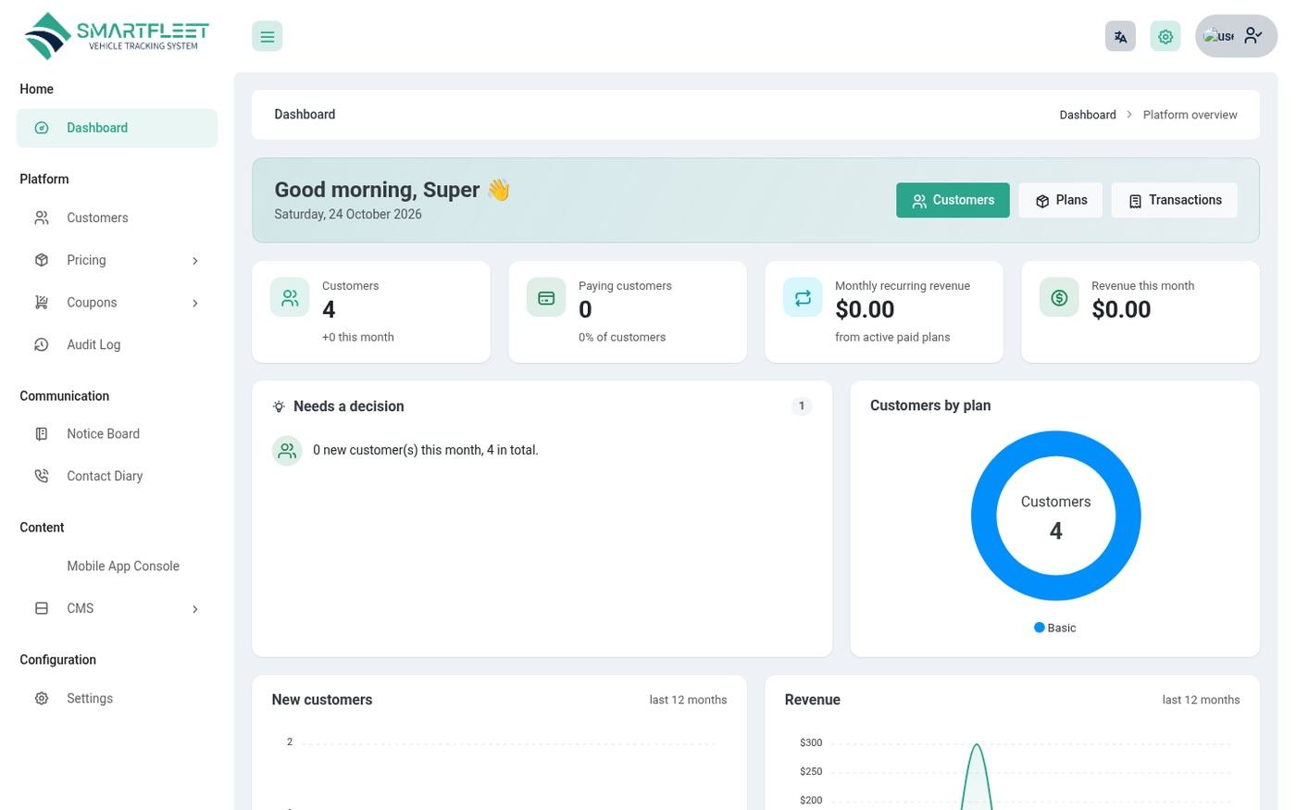Click the Settings gear icon in sidebar
1296x810 pixels.
coord(42,698)
